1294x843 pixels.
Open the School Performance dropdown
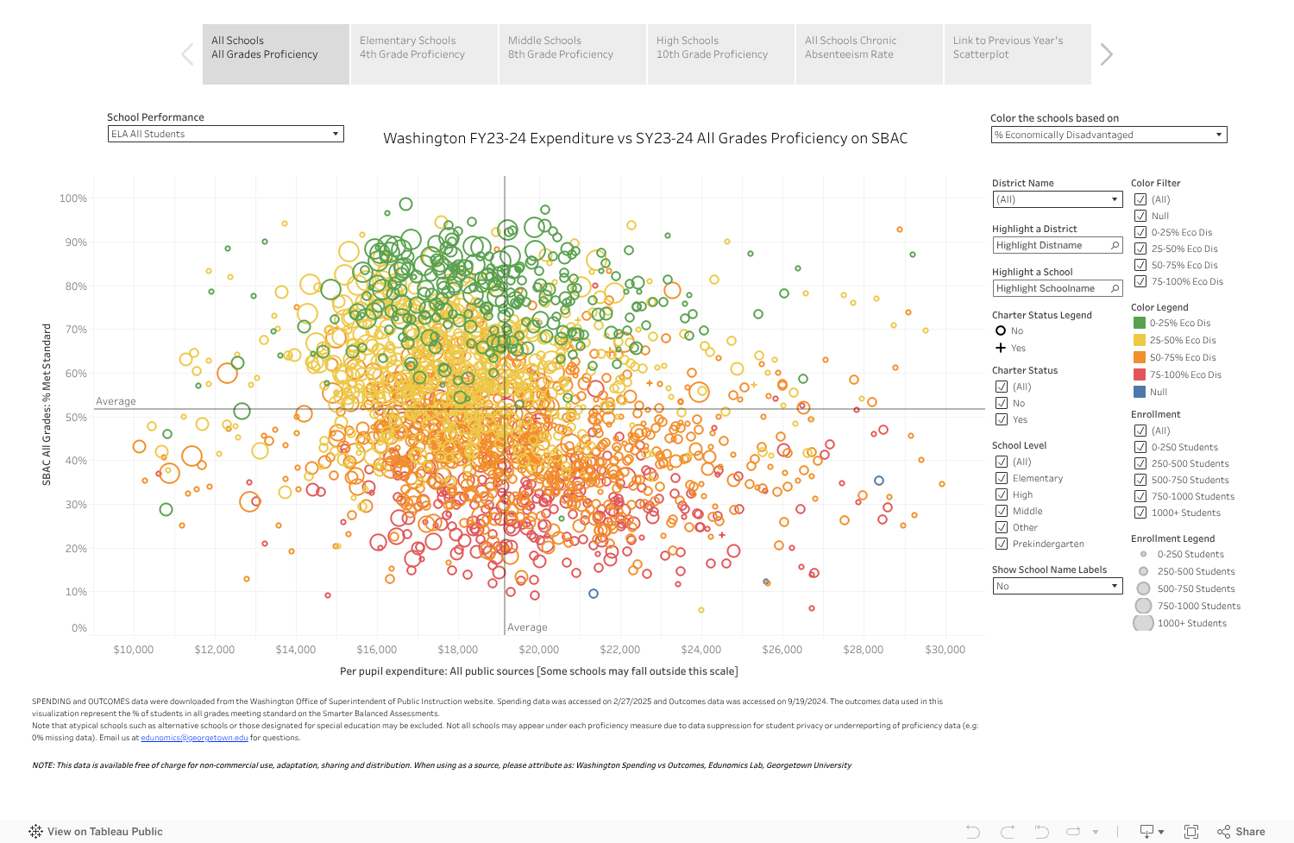click(225, 134)
